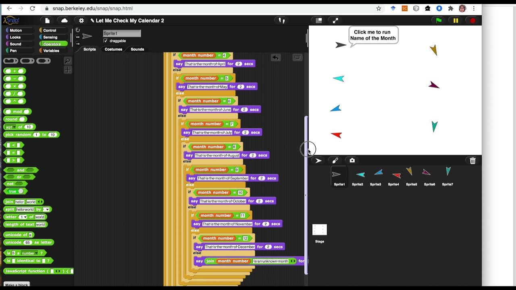Select Sprite5 thumbnail in corral

(x=412, y=177)
